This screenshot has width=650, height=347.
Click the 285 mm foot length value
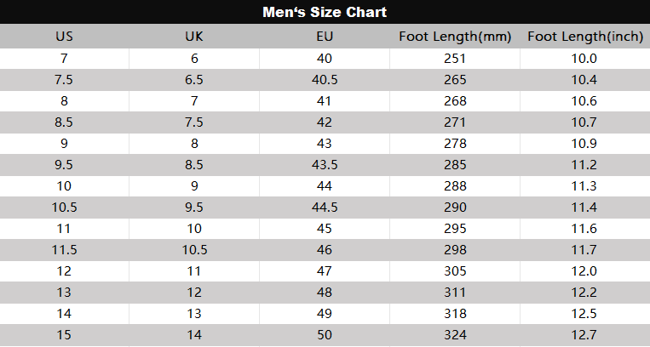coord(455,165)
